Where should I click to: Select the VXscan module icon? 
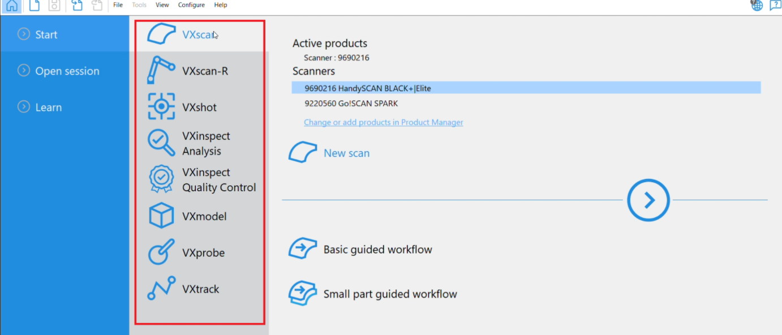tap(161, 34)
